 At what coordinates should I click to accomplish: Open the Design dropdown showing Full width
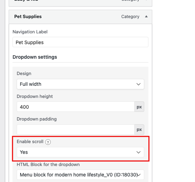click(80, 84)
